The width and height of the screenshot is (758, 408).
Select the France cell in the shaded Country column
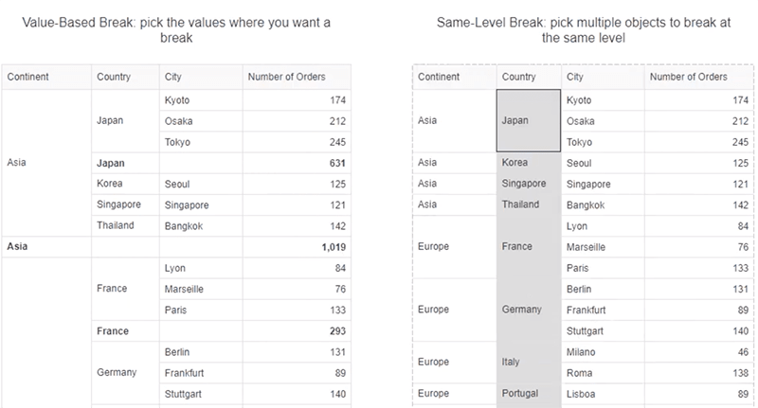point(529,247)
